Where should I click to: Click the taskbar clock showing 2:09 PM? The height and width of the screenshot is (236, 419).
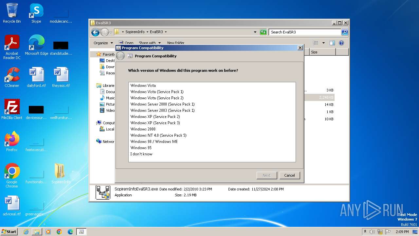pos(402,232)
